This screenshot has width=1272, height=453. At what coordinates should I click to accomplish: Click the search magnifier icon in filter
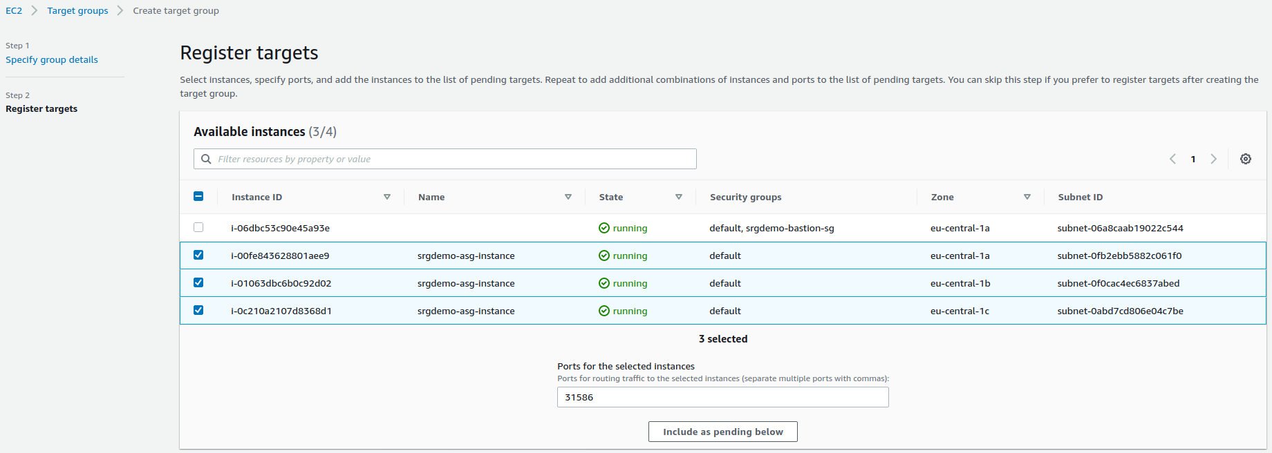click(x=206, y=159)
